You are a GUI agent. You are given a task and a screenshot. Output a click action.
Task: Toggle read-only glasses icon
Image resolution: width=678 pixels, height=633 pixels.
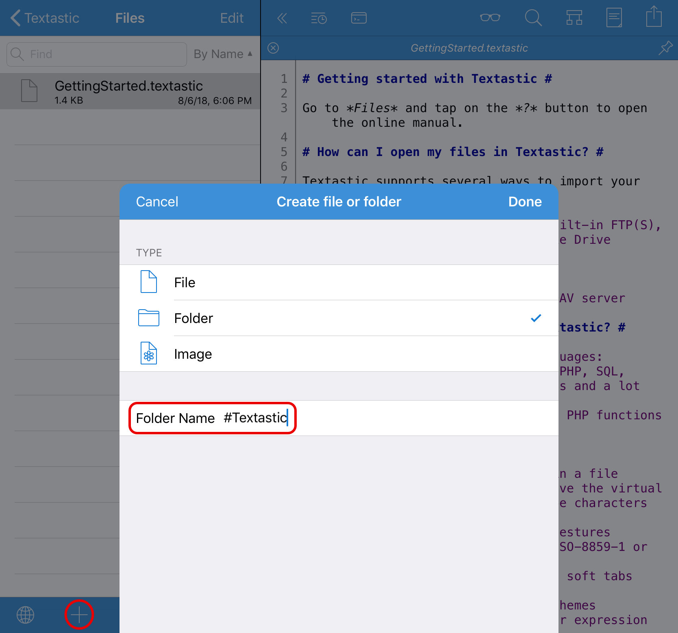pos(490,17)
